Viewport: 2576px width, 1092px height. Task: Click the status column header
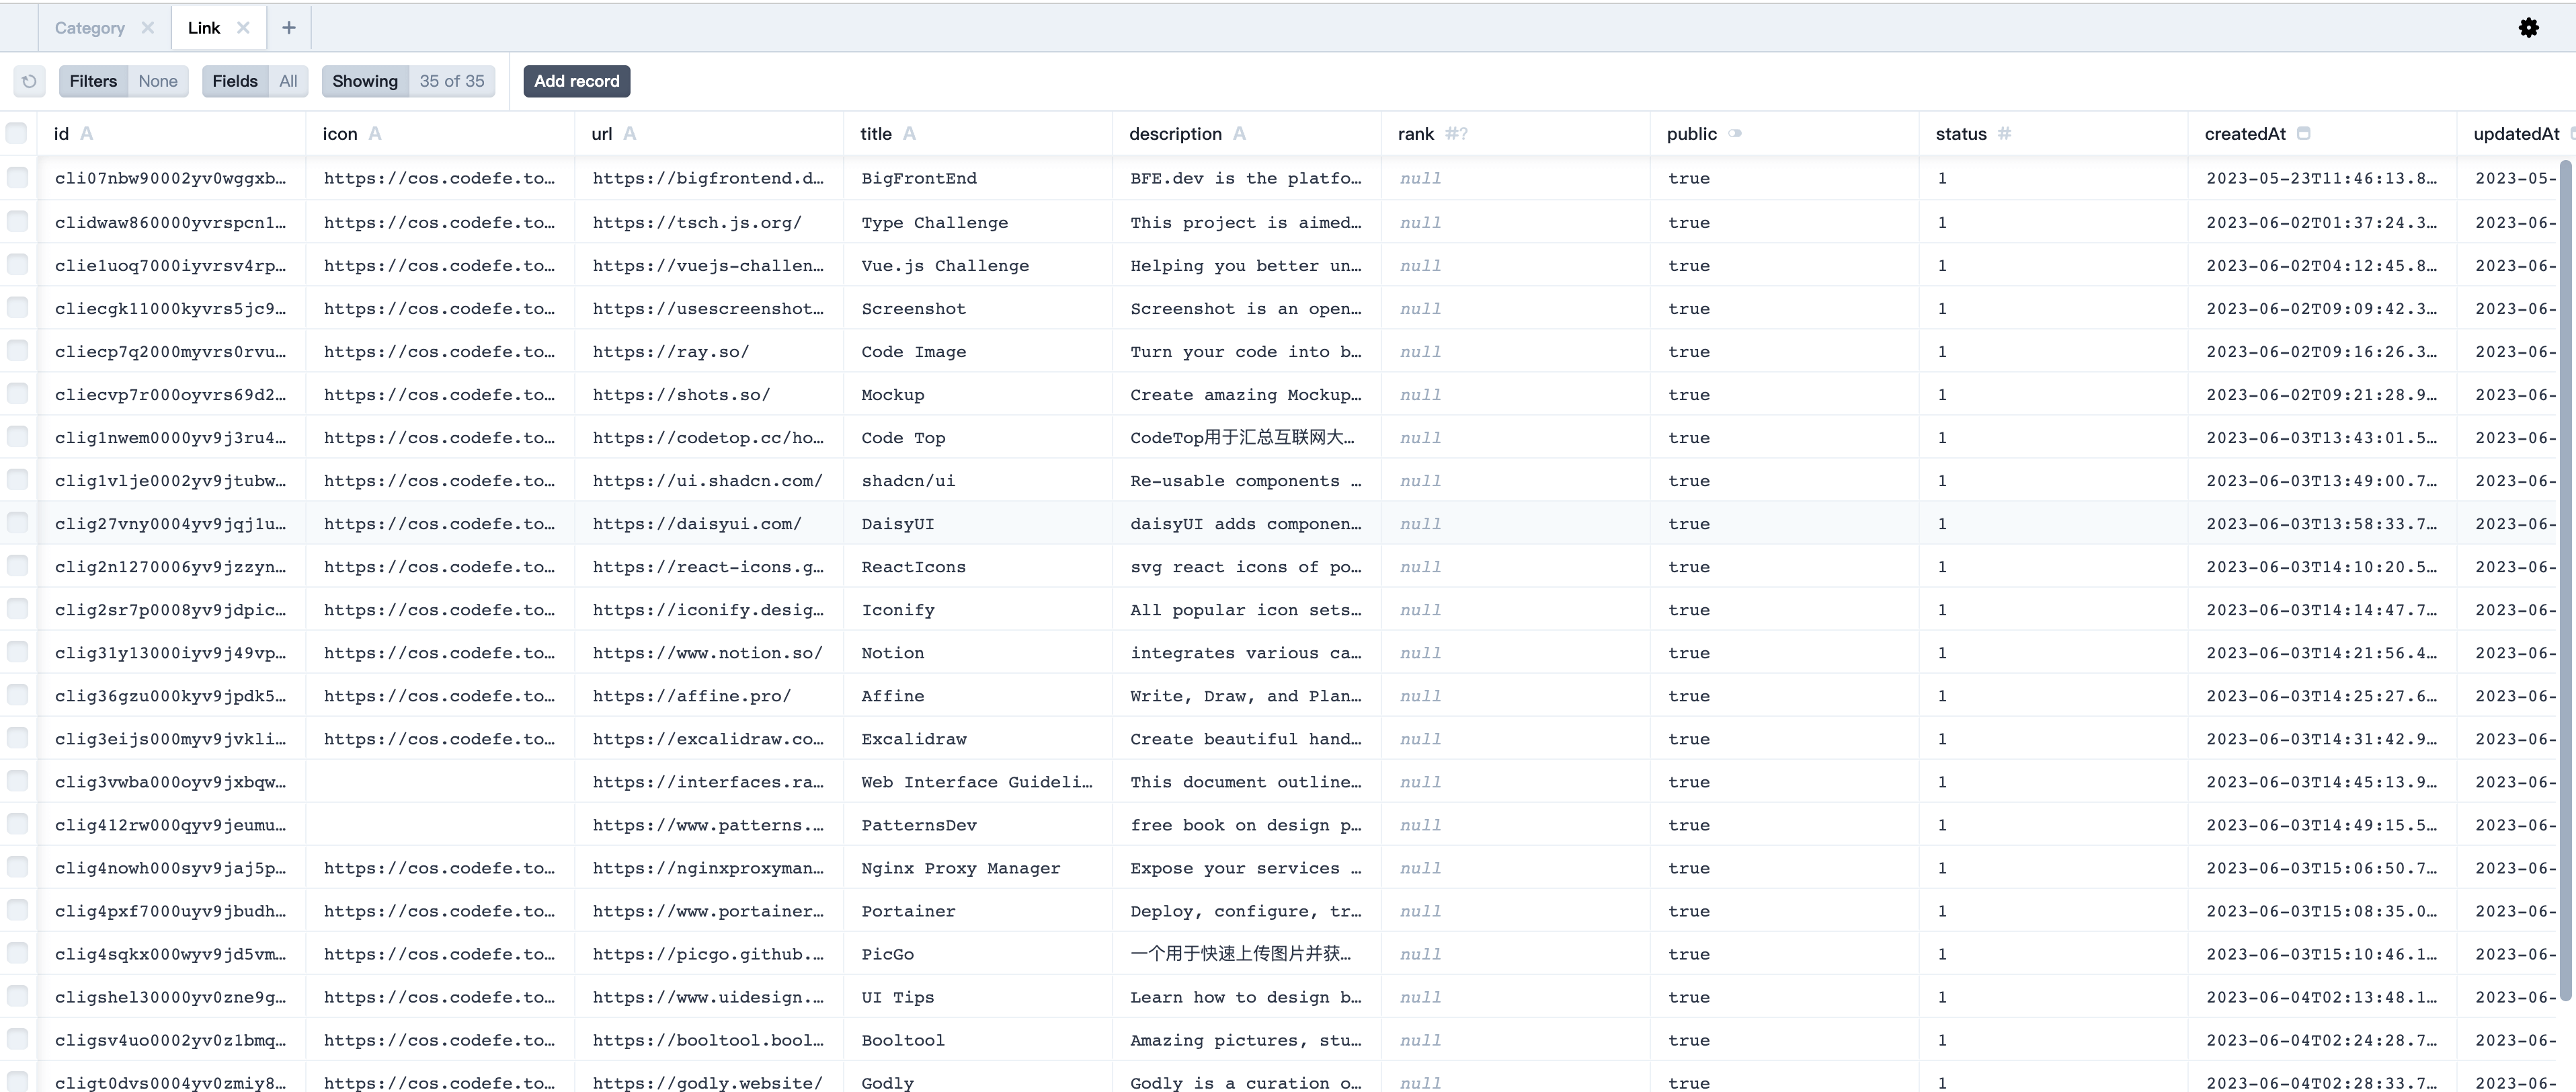(2054, 133)
